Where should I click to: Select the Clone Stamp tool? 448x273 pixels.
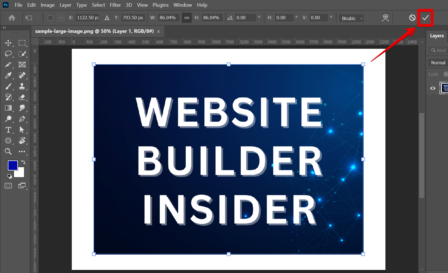(x=22, y=86)
